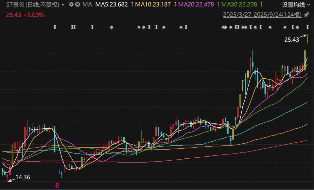Expand the ST景谷 title arrow
The width and height of the screenshot is (314, 190).
click(x=63, y=4)
